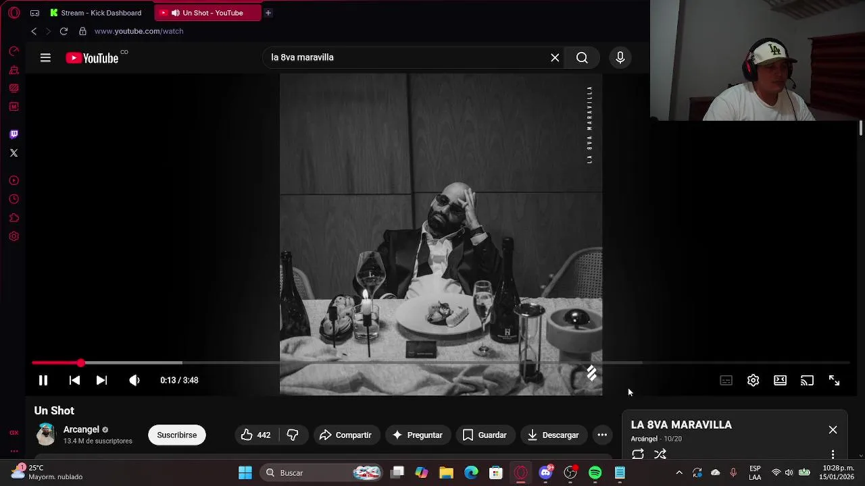Mute the video volume

tap(134, 381)
